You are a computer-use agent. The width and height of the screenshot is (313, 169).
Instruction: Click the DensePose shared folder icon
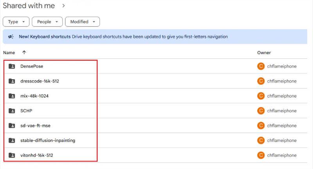(12, 66)
